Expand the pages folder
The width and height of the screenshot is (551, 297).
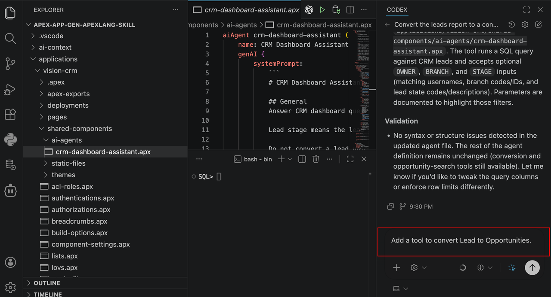pyautogui.click(x=57, y=117)
